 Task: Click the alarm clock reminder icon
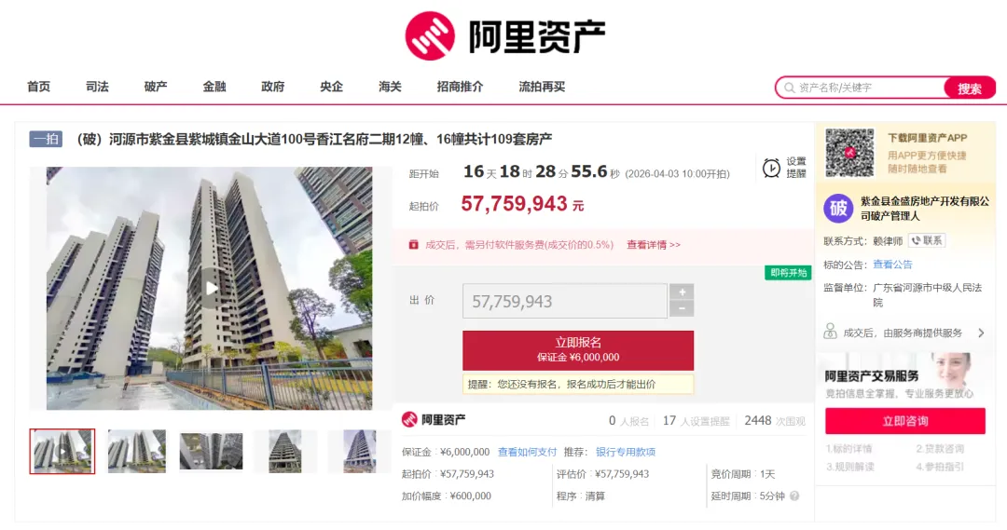pyautogui.click(x=771, y=168)
